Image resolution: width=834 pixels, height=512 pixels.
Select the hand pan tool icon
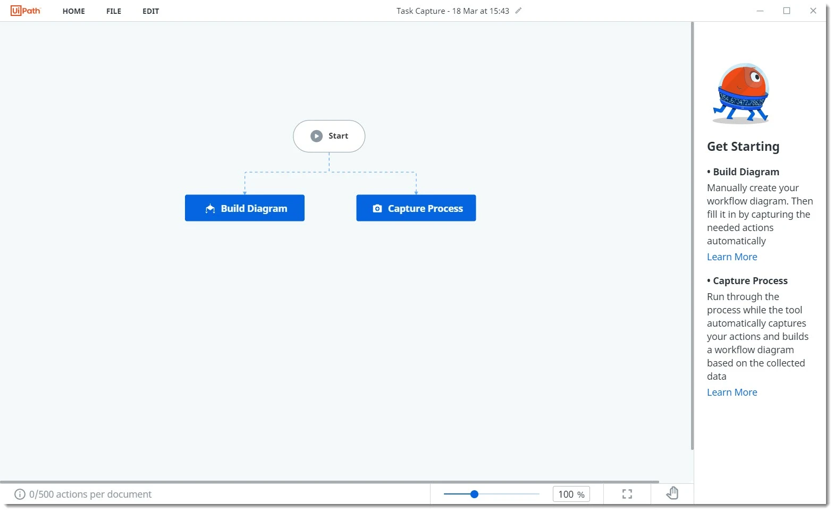(672, 493)
